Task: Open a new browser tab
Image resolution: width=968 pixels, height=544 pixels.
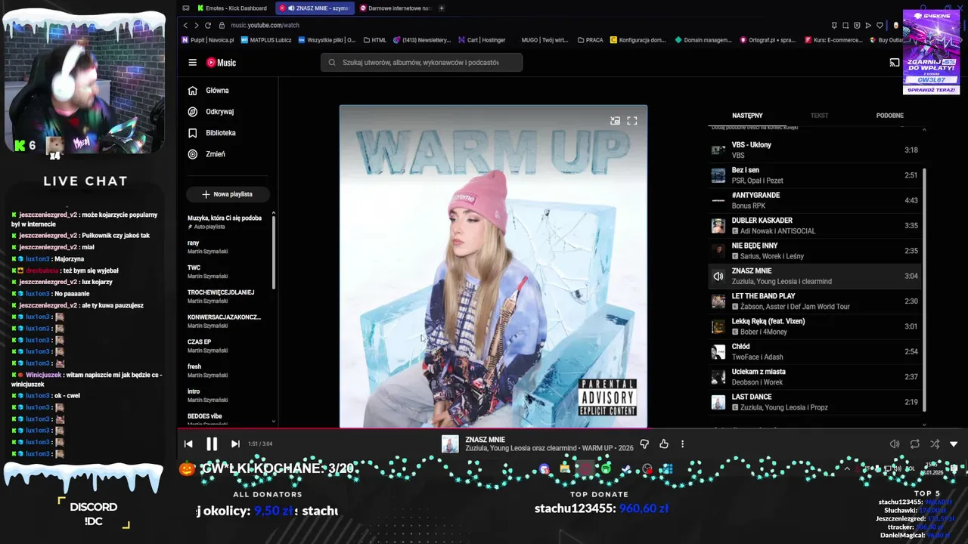Action: click(x=442, y=8)
